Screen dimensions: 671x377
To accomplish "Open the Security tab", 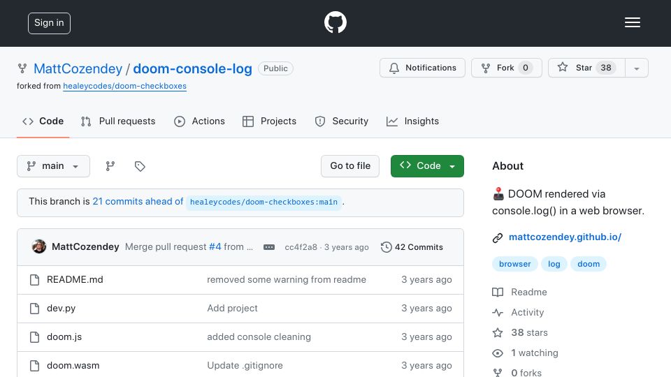I will click(342, 121).
